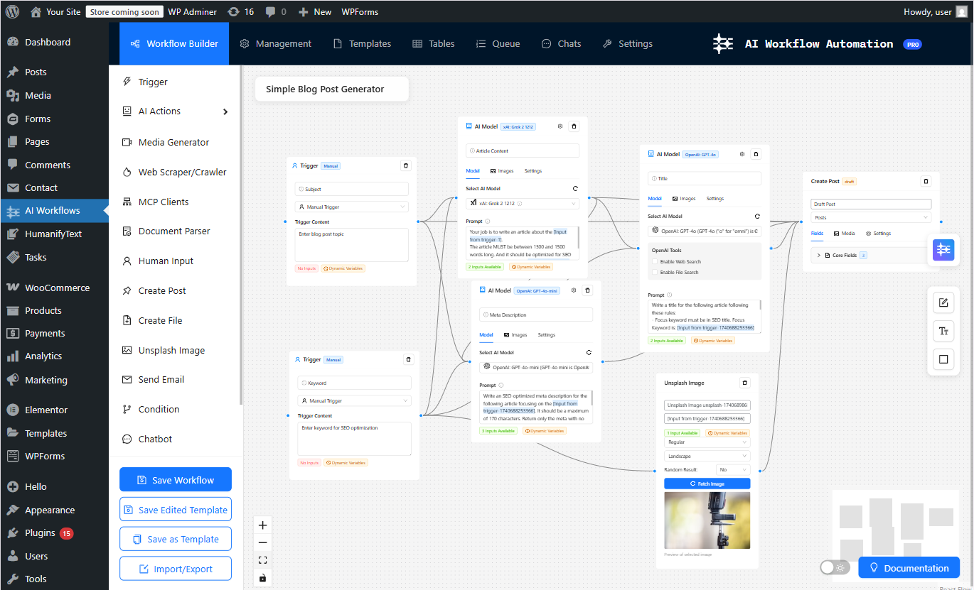
Task: Open the Documentation button
Action: point(909,568)
